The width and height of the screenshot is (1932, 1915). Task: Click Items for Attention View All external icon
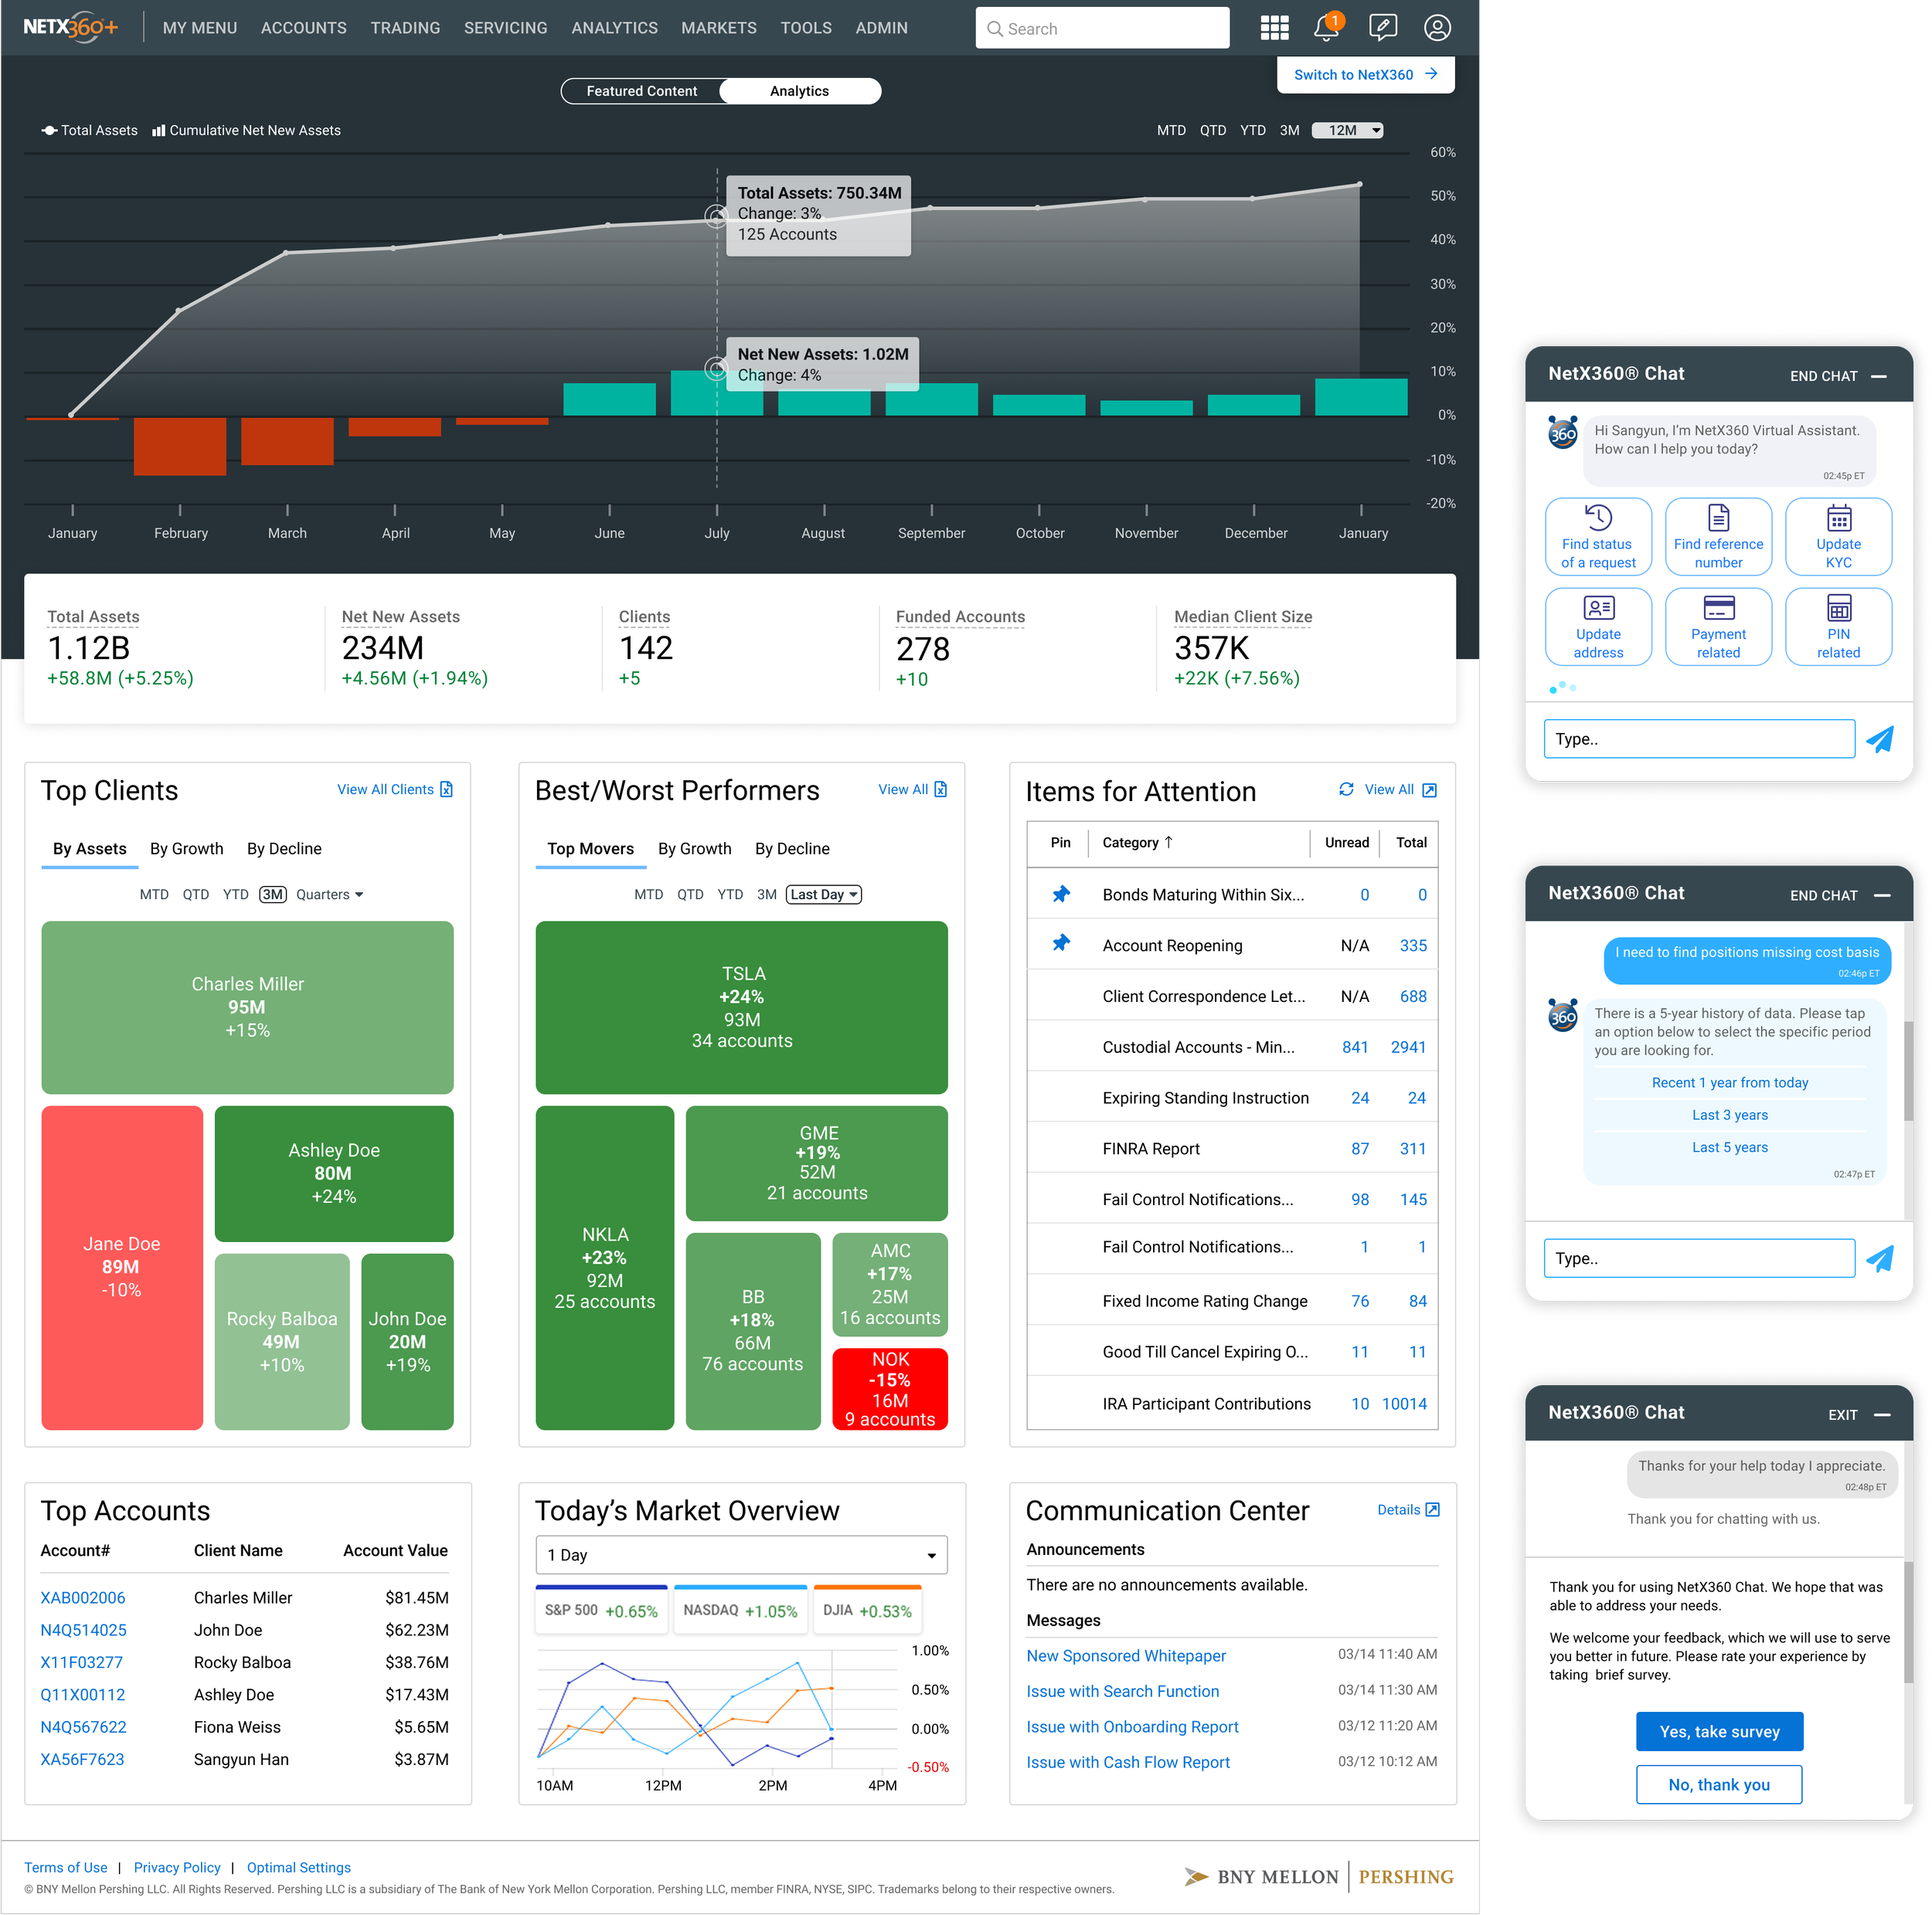pos(1429,789)
